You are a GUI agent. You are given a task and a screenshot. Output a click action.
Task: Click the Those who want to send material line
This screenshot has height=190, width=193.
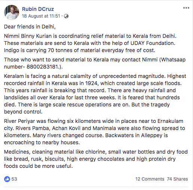[95, 63]
